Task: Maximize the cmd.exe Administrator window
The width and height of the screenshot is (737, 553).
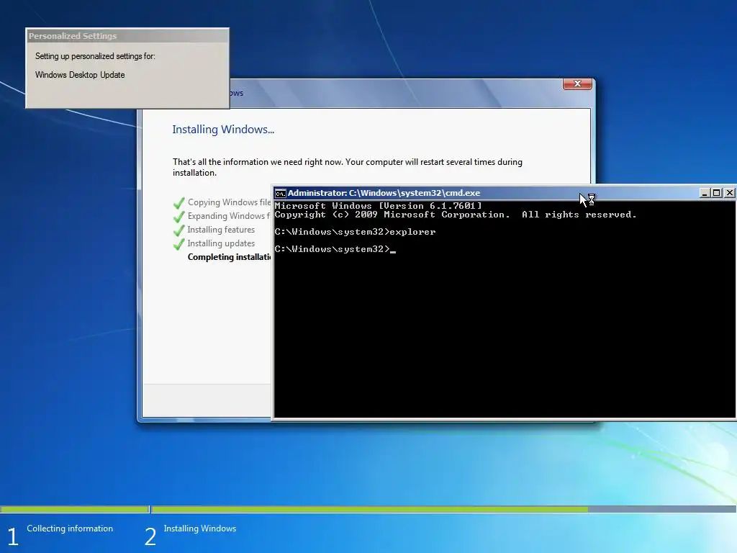Action: click(716, 193)
